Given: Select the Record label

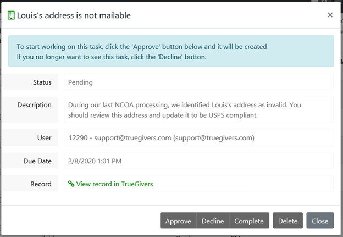Looking at the screenshot, I should pos(41,184).
